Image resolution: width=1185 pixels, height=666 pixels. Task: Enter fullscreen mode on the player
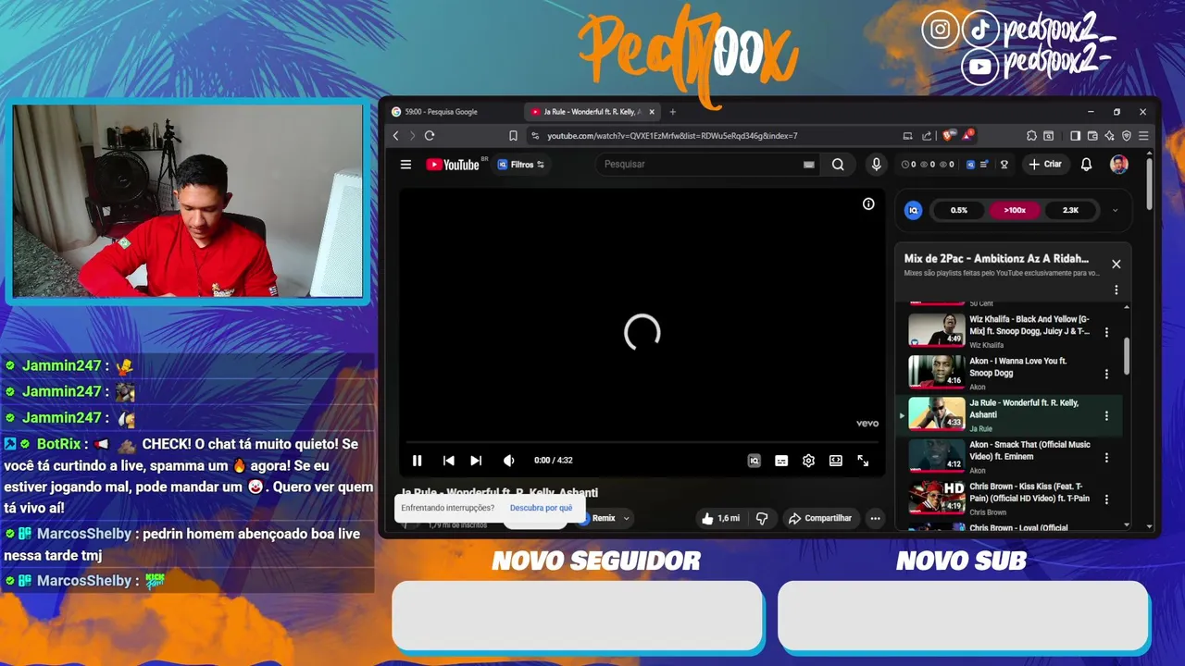(x=863, y=461)
